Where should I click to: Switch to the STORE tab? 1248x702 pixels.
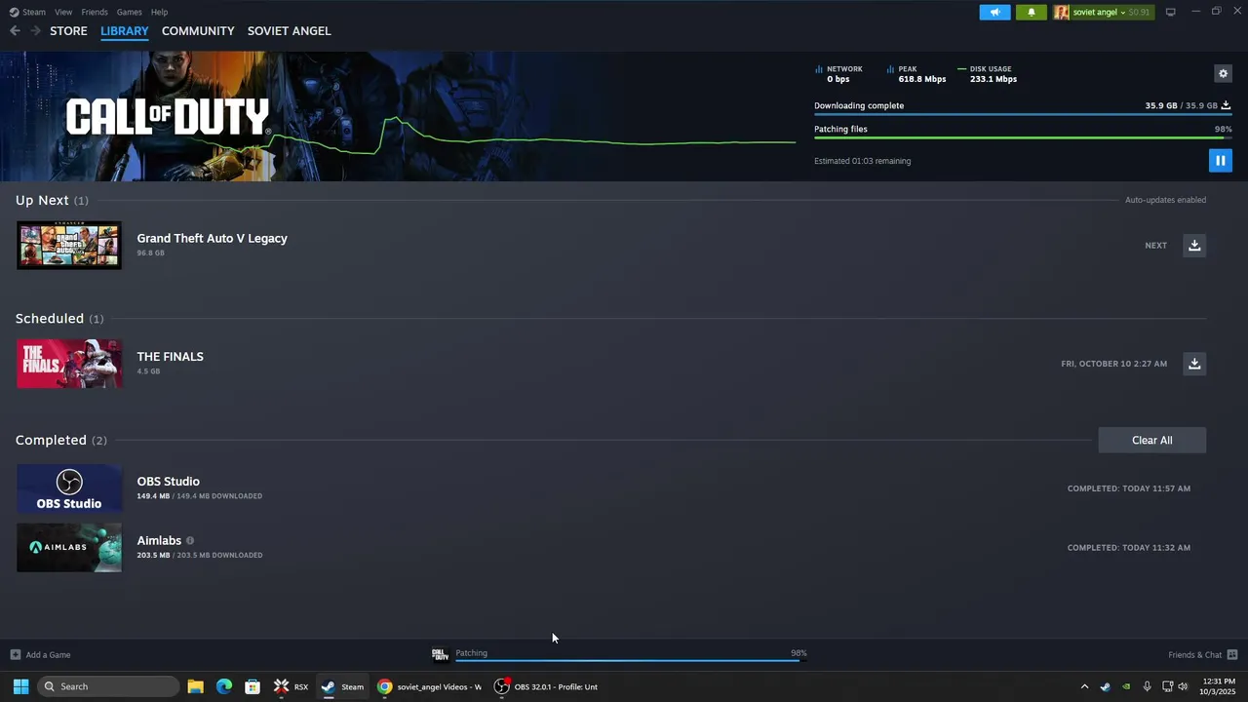pyautogui.click(x=68, y=31)
